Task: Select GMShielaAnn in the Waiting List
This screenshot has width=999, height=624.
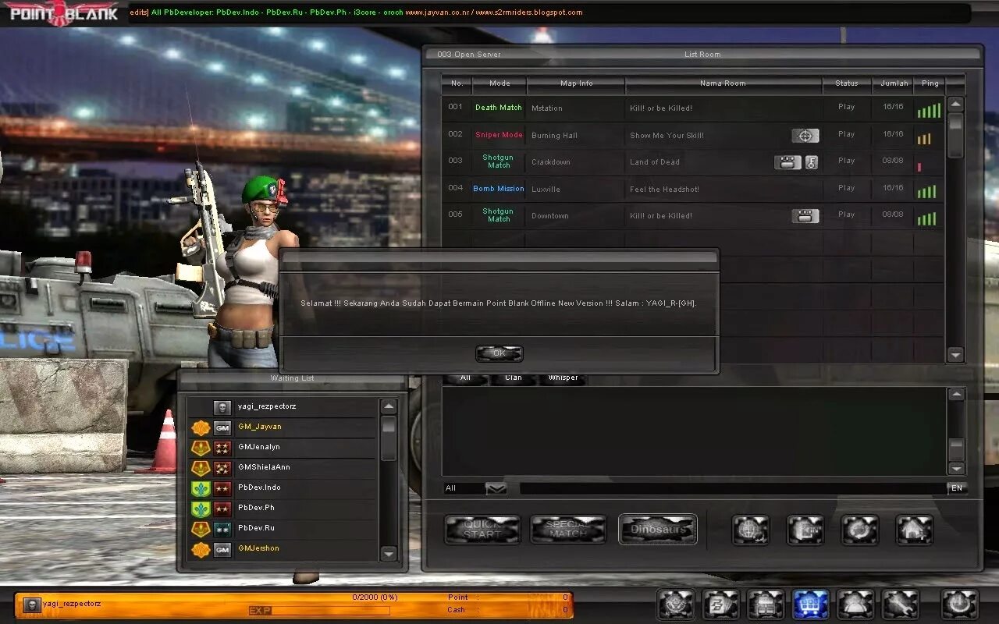Action: pos(283,467)
